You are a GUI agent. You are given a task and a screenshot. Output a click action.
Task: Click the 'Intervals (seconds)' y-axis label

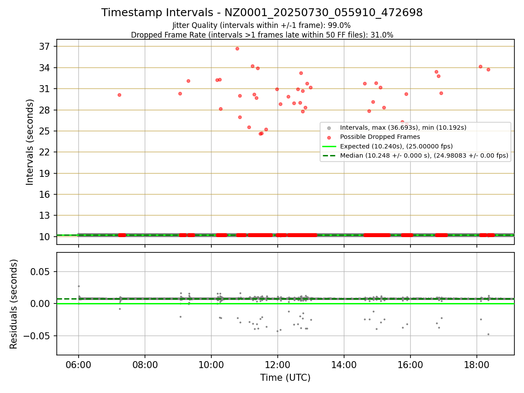coord(30,141)
